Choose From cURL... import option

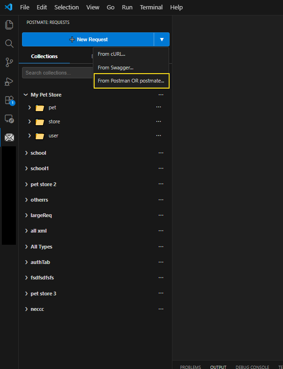click(x=131, y=54)
